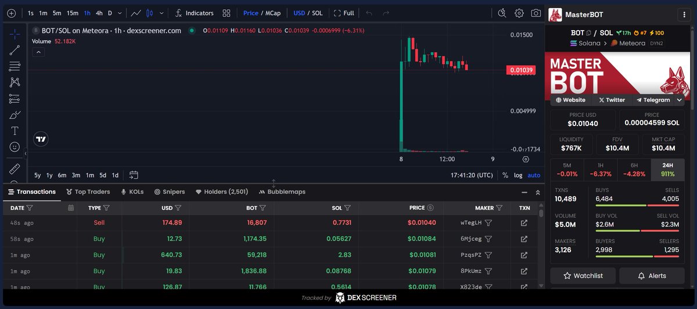Image resolution: width=697 pixels, height=309 pixels.
Task: Toggle Full screen chart mode
Action: pyautogui.click(x=344, y=13)
